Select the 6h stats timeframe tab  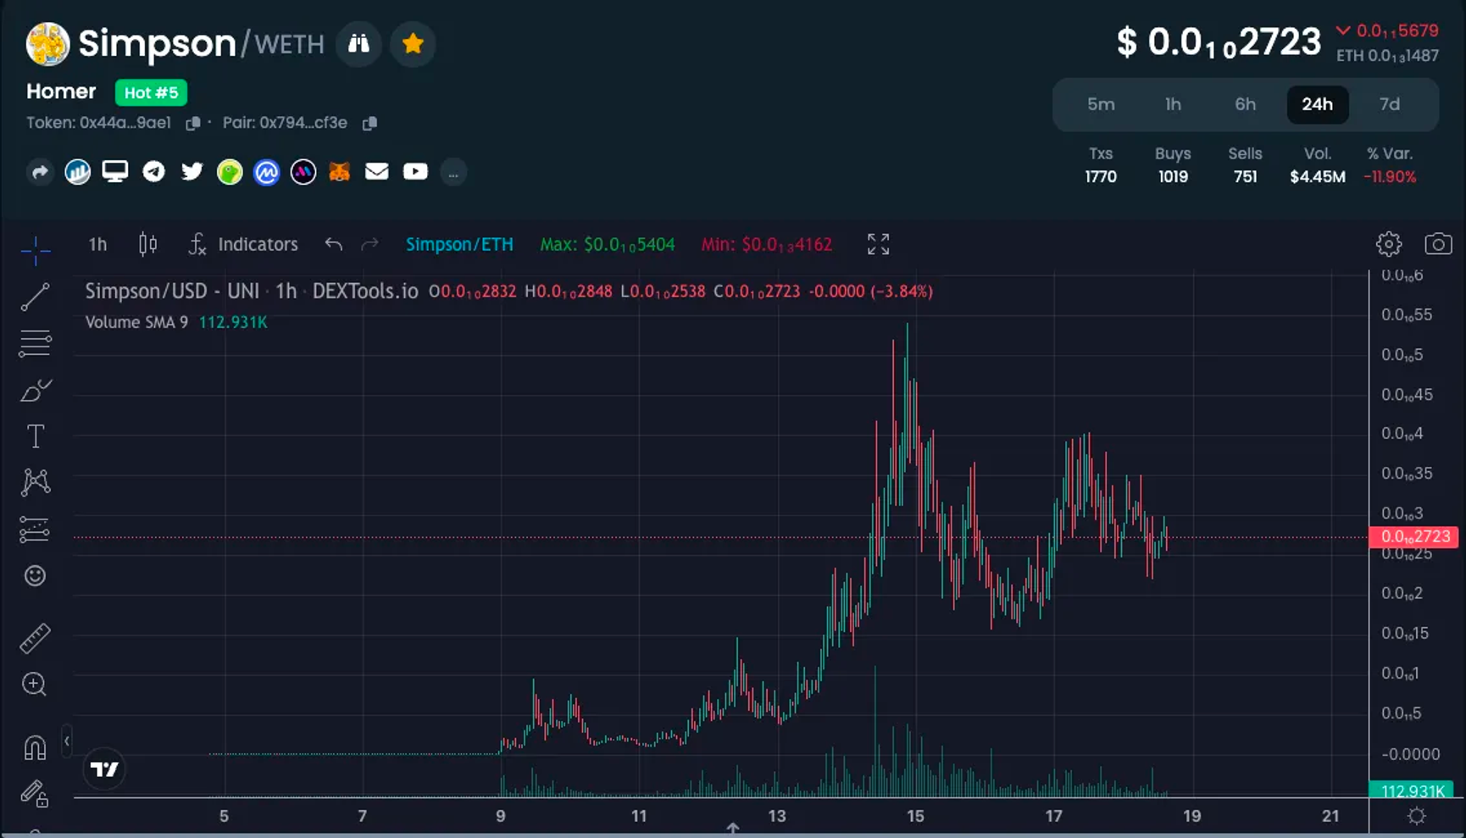[x=1245, y=104]
